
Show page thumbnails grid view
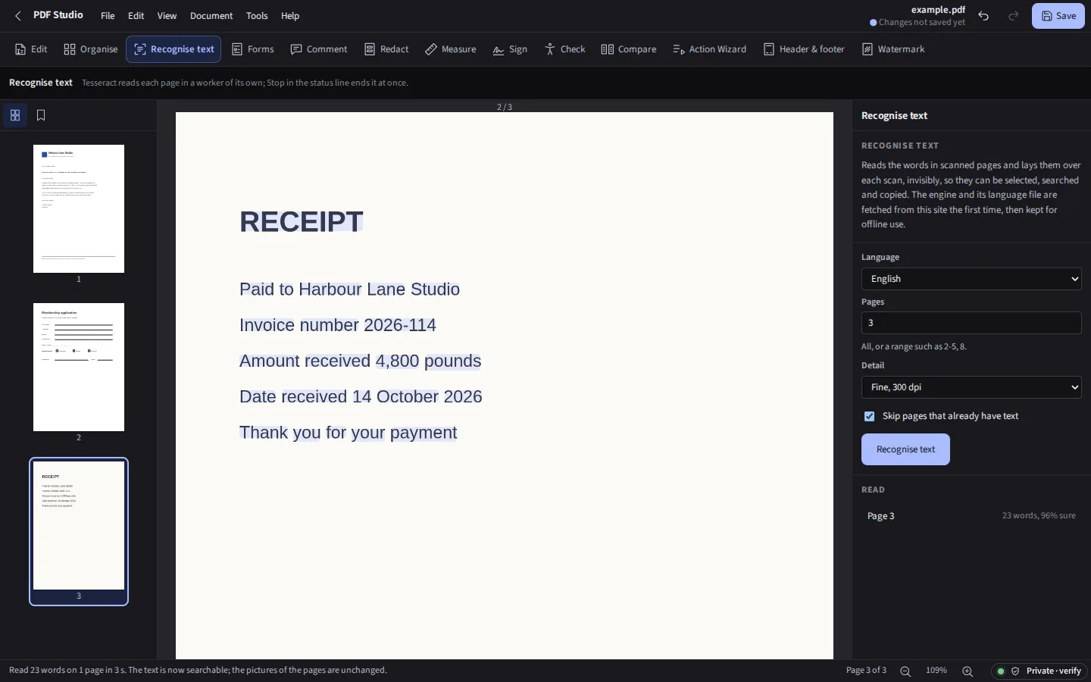[x=15, y=115]
